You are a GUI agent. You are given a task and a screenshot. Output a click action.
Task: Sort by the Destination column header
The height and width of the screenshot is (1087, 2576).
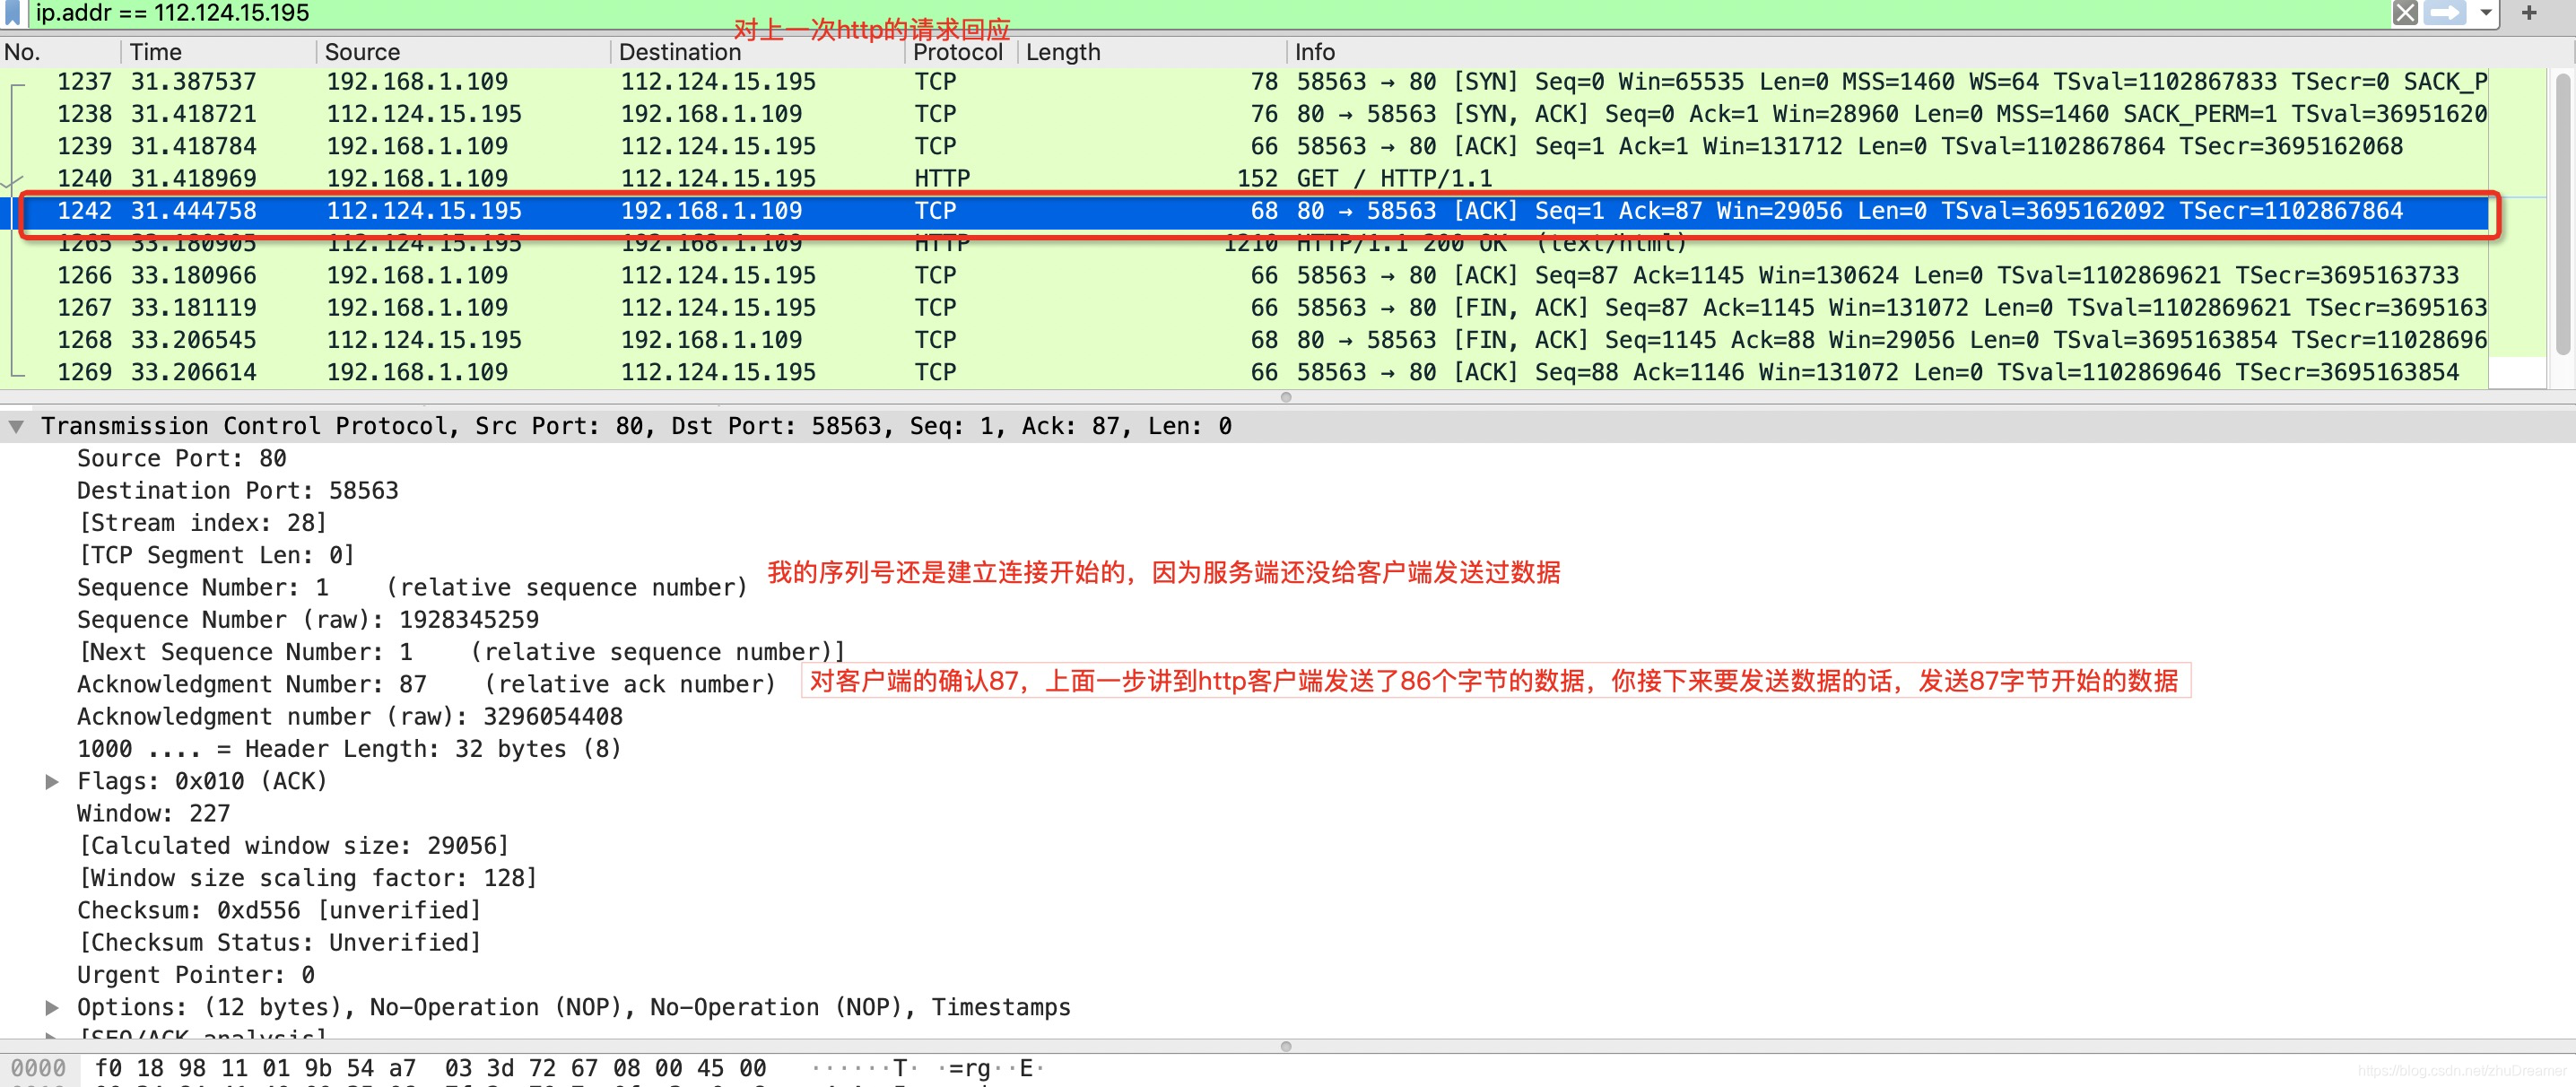coord(757,52)
